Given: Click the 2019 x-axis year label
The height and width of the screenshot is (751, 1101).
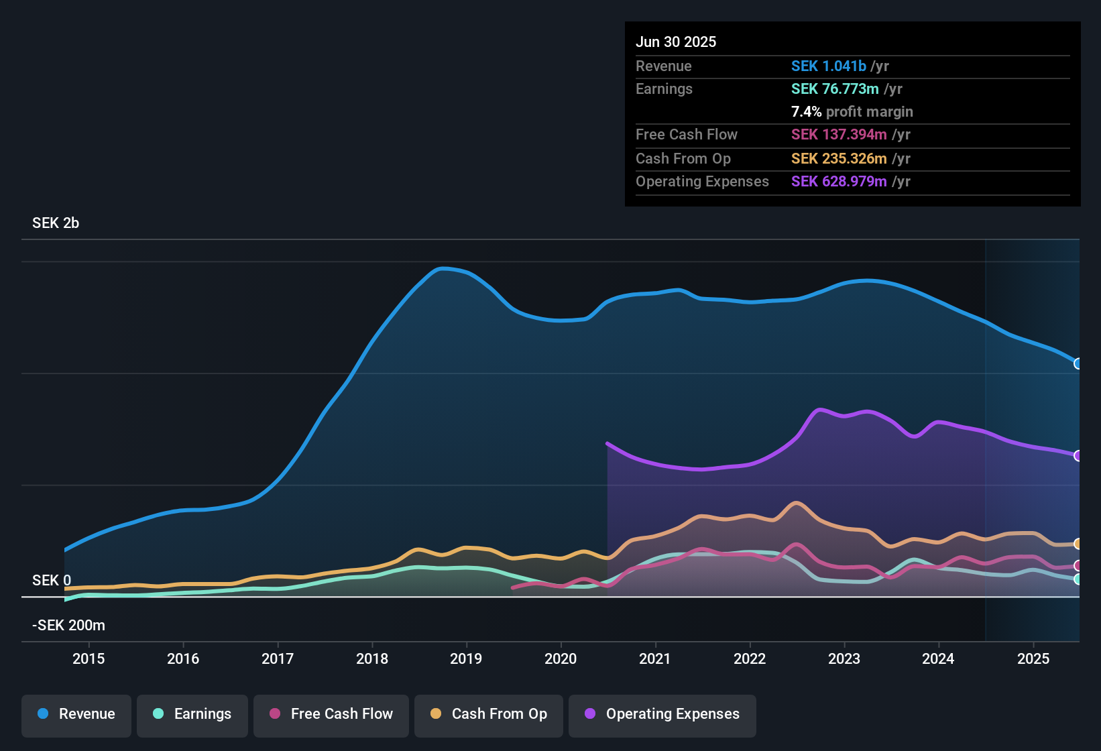Looking at the screenshot, I should 466,658.
